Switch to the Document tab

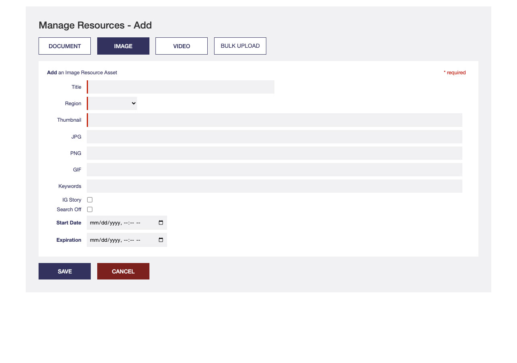coord(65,46)
